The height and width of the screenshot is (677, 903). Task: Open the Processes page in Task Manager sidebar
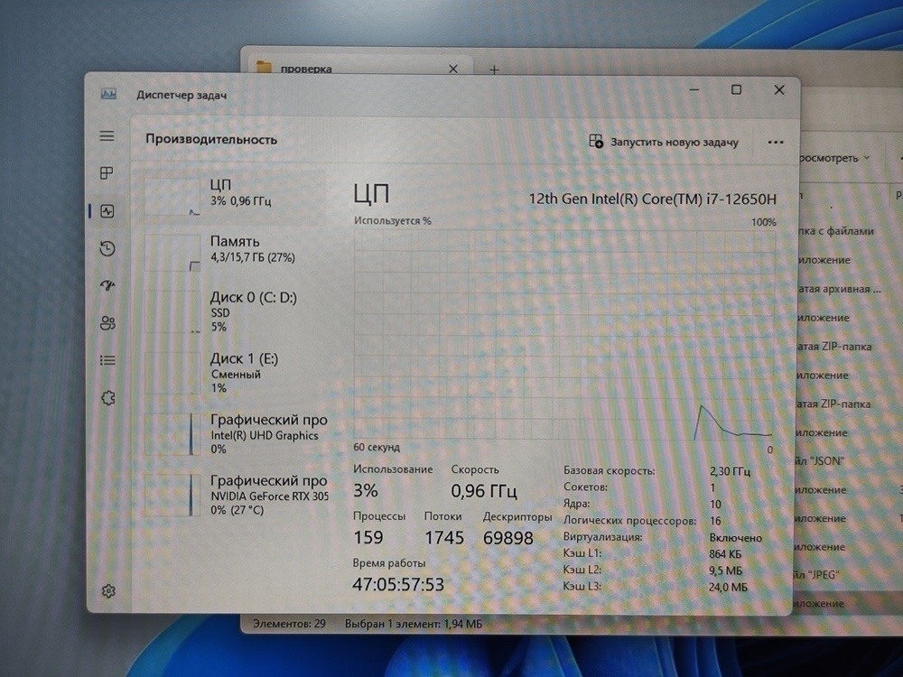[x=107, y=172]
